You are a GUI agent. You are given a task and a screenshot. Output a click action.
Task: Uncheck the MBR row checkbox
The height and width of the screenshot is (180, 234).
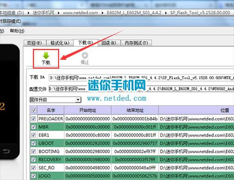tap(34, 127)
